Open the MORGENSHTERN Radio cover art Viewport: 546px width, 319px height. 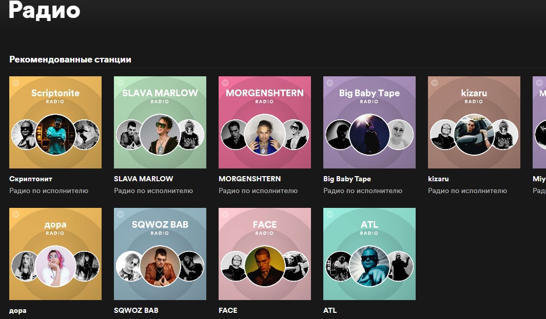(x=265, y=122)
